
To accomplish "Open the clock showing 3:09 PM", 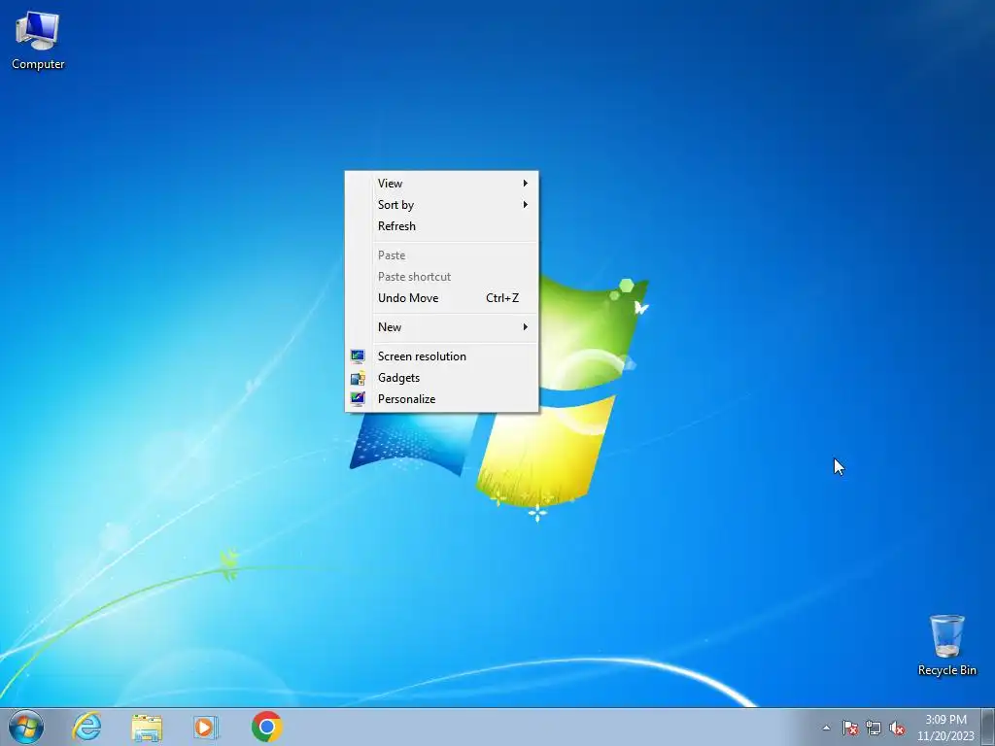I will [x=945, y=728].
